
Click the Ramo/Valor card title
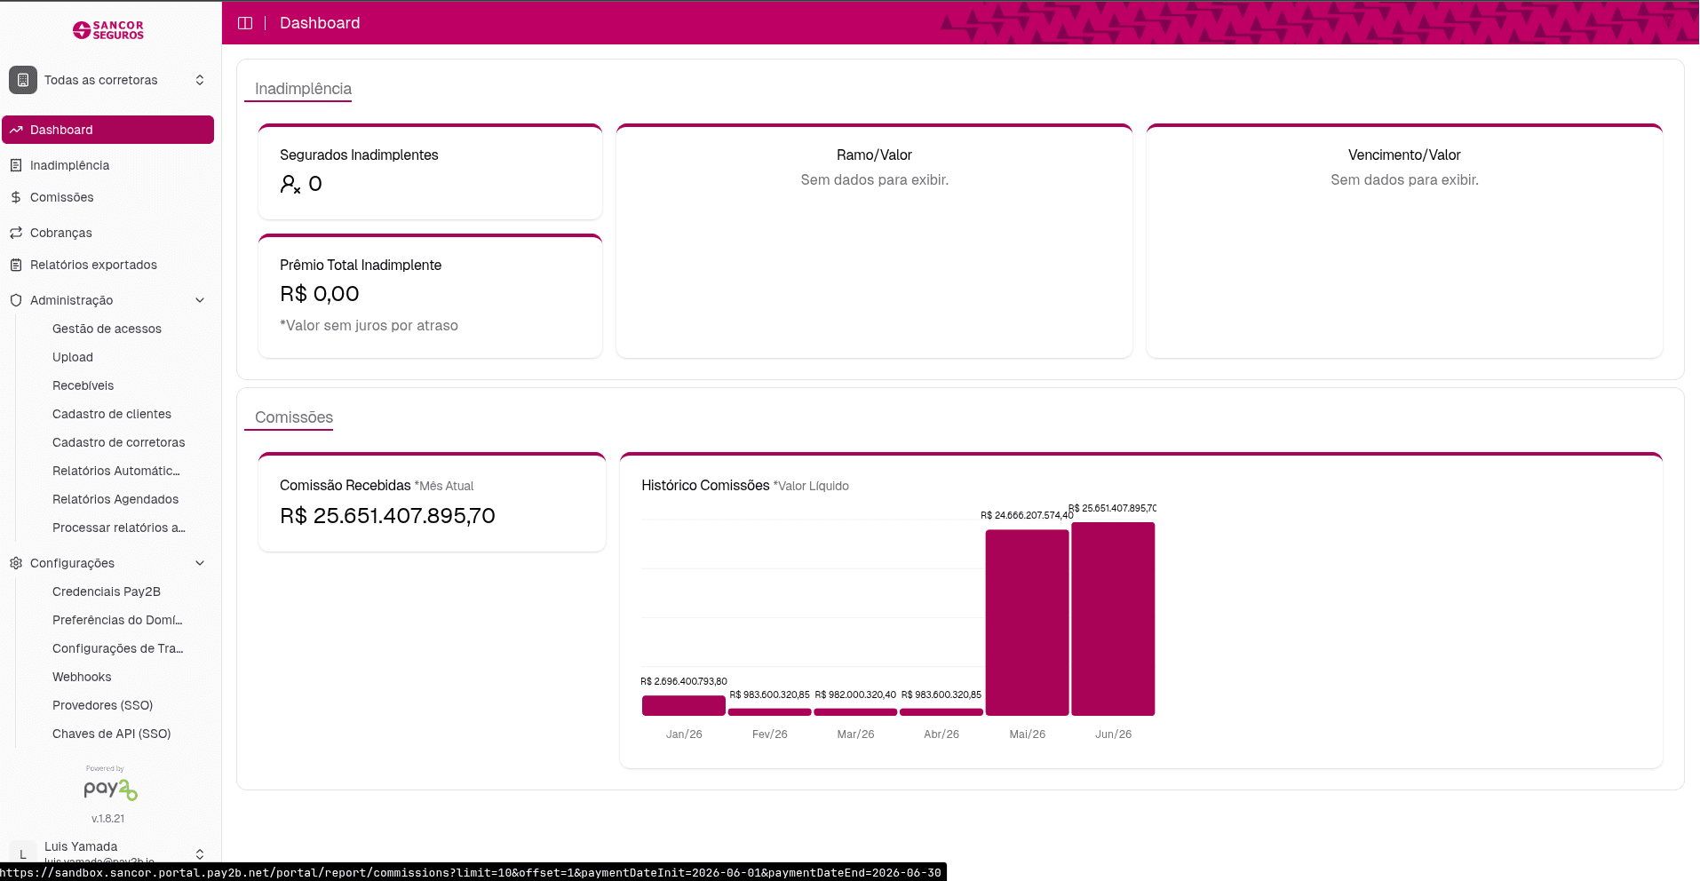coord(874,155)
